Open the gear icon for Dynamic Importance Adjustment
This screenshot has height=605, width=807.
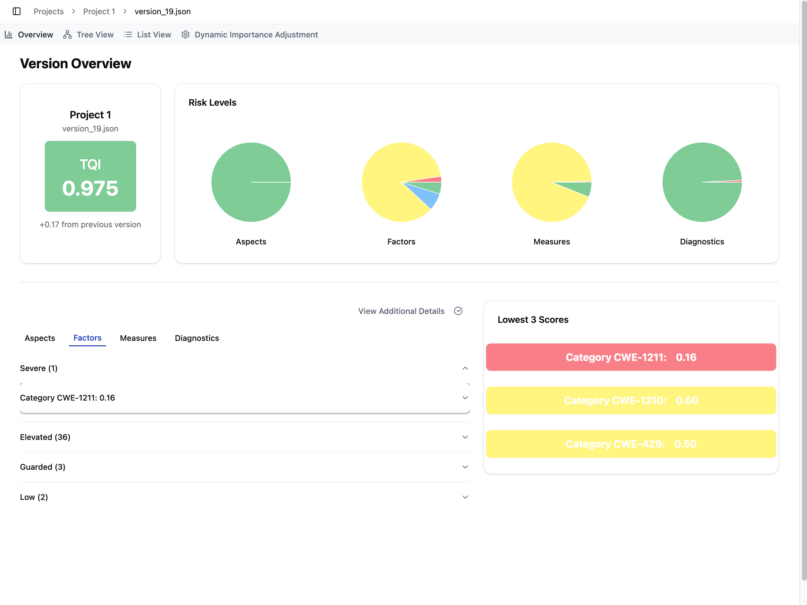point(185,34)
